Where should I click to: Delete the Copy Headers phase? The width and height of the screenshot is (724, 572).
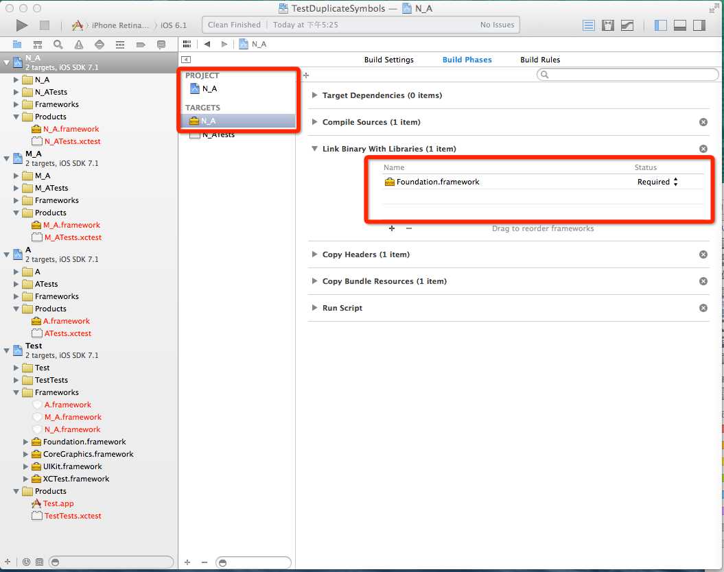703,254
